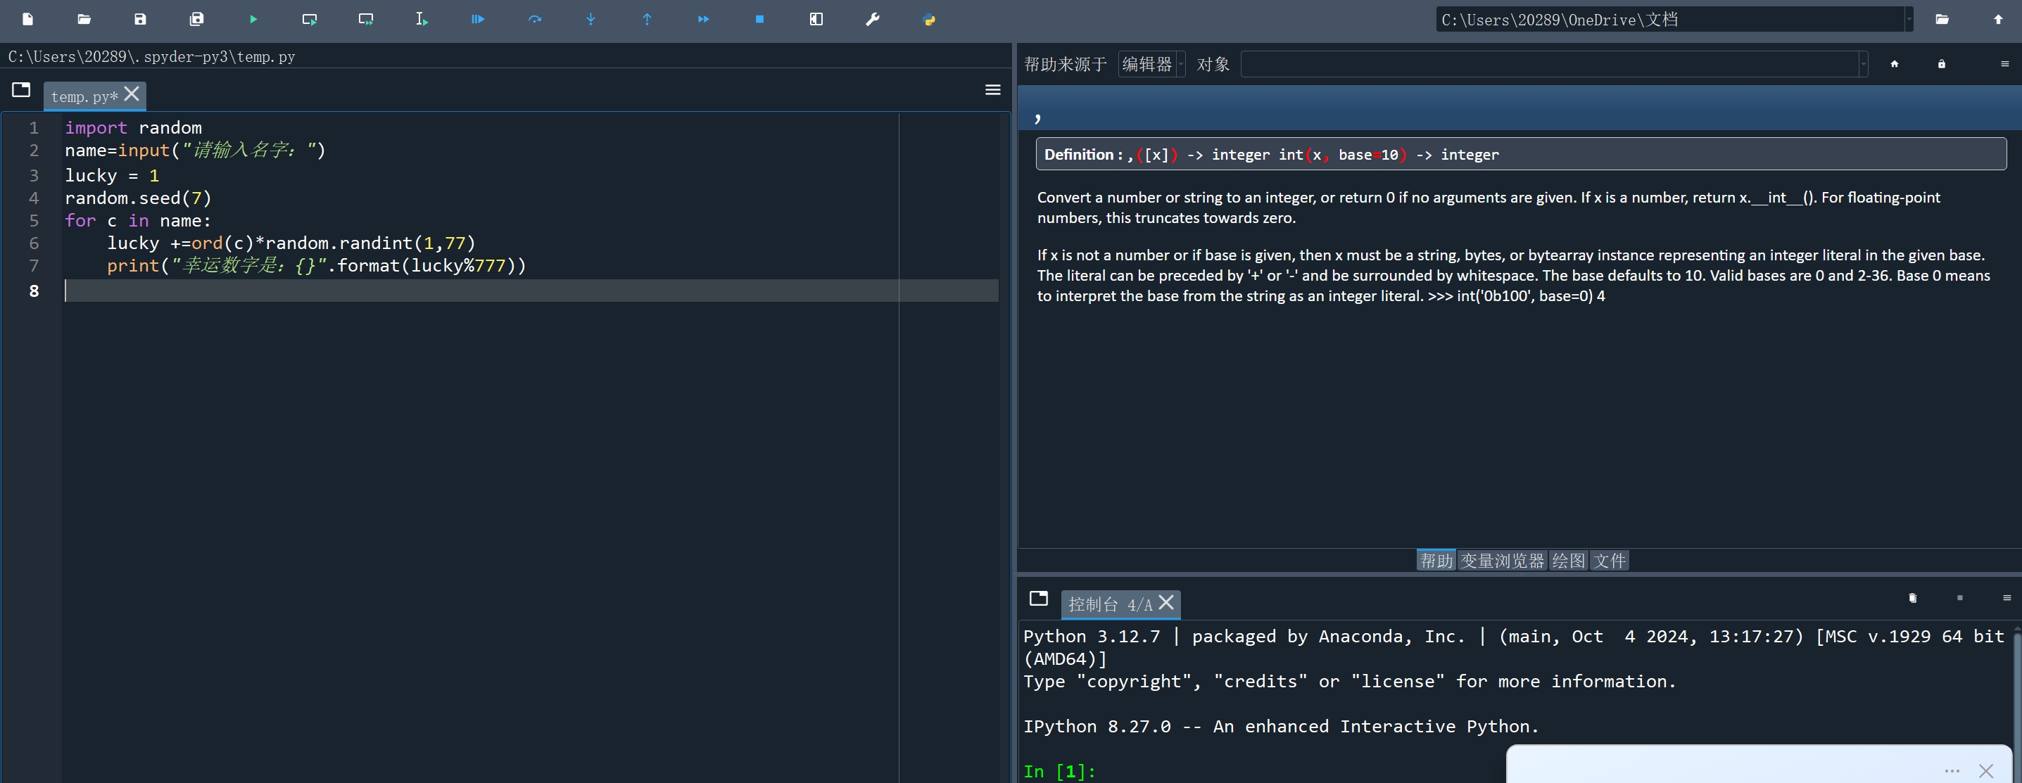Start debugging the file
The height and width of the screenshot is (783, 2022).
477,19
